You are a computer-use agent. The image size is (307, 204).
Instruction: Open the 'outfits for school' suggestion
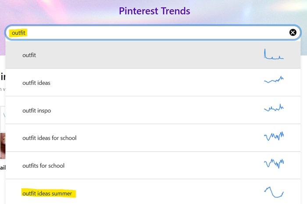click(x=153, y=165)
